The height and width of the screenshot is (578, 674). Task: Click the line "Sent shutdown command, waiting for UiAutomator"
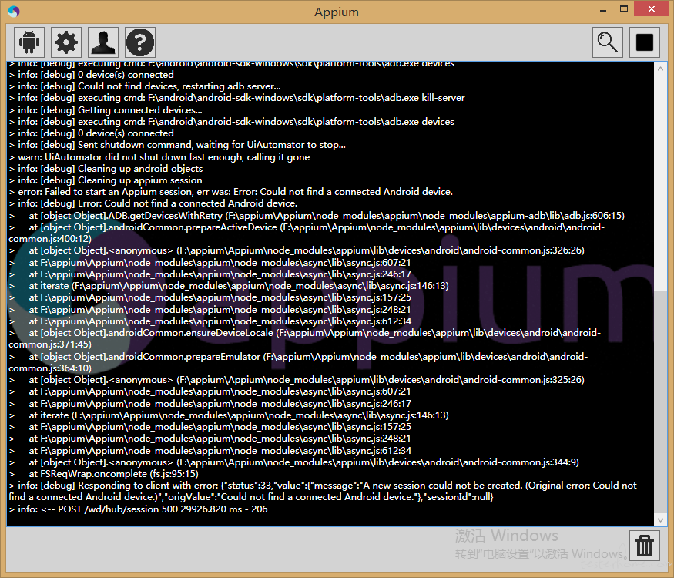coord(177,145)
